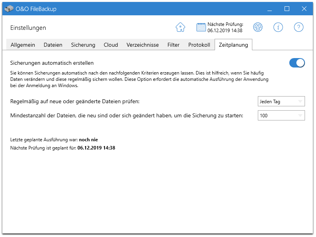
Task: Open settings via the gear icon
Action: tap(258, 27)
